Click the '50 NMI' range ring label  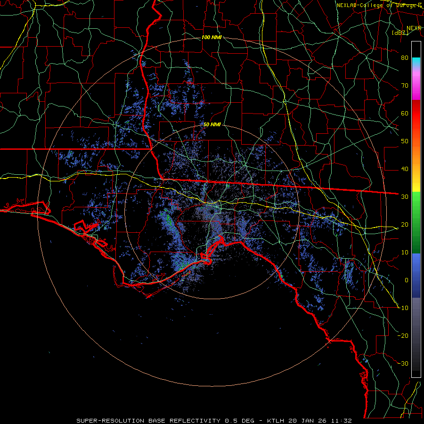tap(212, 125)
